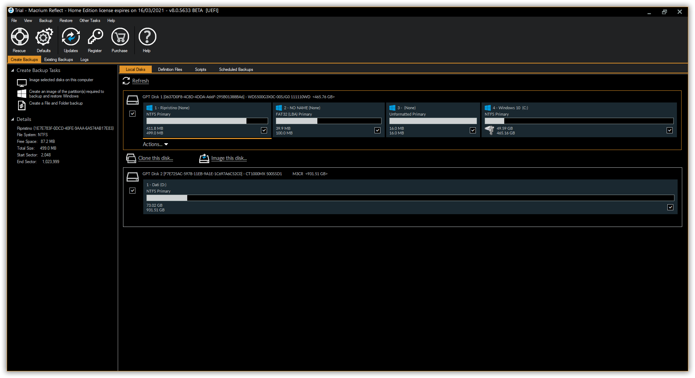
Task: Select the NO NAME FAT32 partition usage bar
Action: click(x=329, y=121)
